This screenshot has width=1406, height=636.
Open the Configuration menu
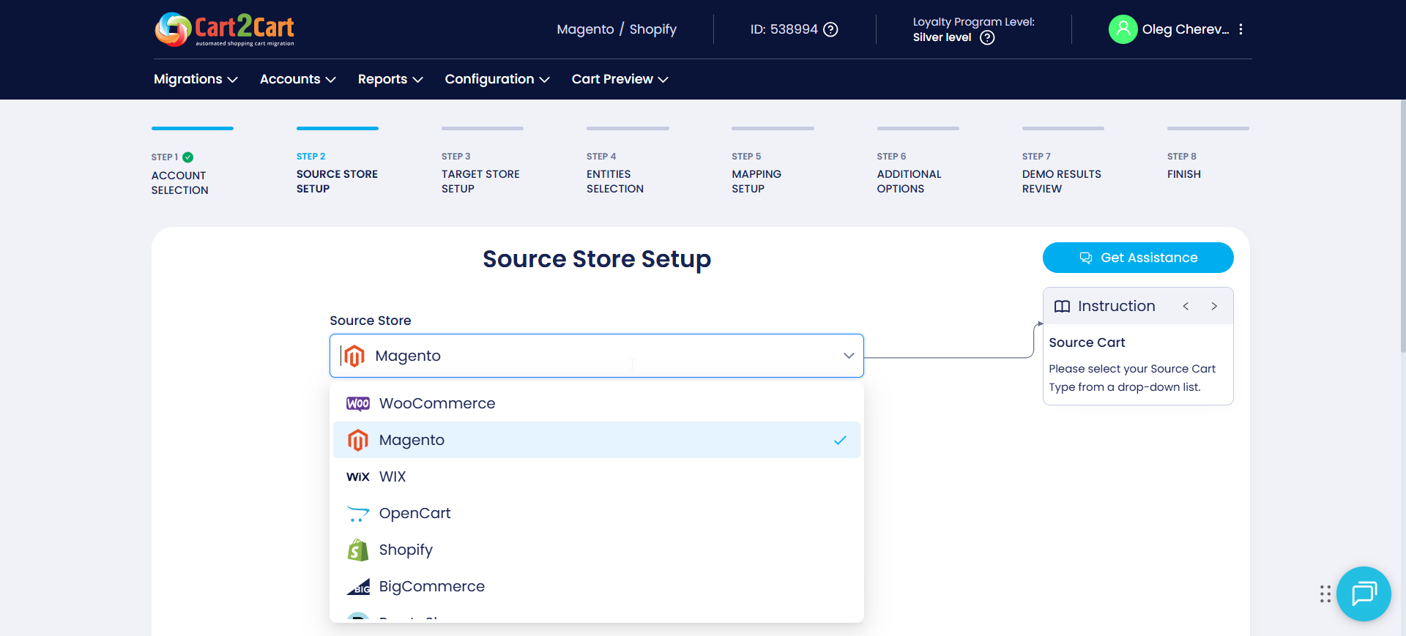pyautogui.click(x=496, y=79)
